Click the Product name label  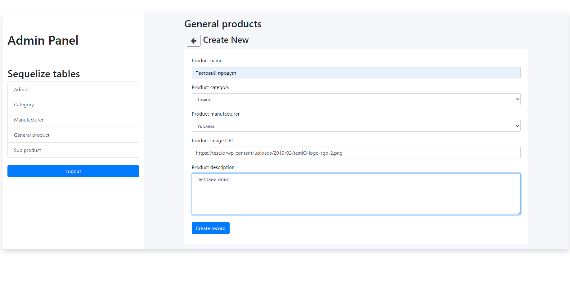(x=207, y=60)
